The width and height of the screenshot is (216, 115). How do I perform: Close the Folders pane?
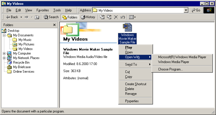pos(54,25)
